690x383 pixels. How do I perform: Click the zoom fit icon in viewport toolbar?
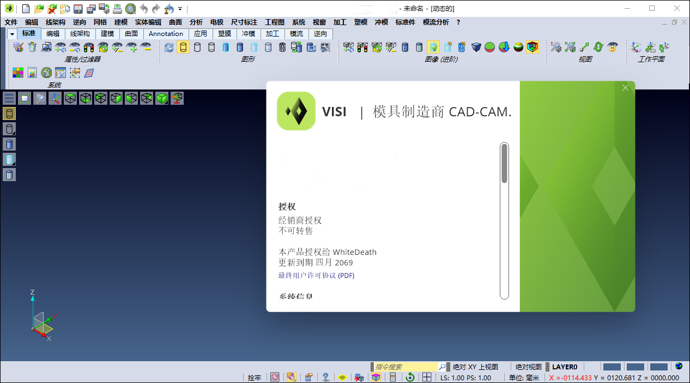(x=25, y=98)
